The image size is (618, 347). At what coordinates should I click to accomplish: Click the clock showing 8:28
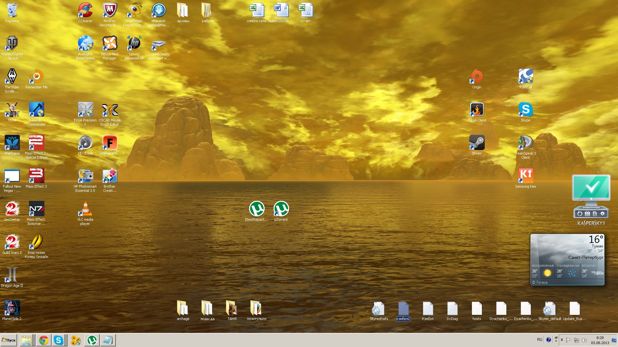click(x=600, y=340)
